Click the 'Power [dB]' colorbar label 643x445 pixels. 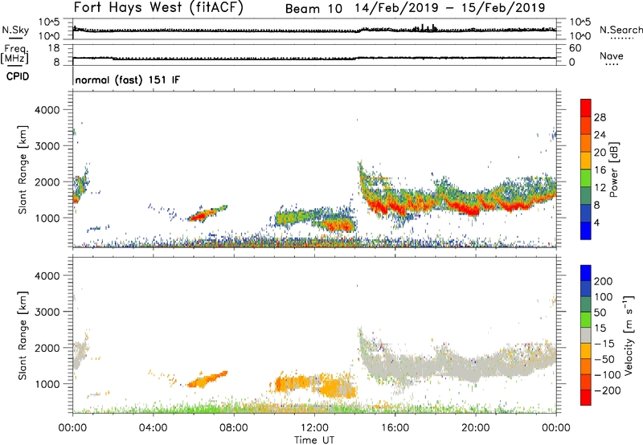coord(613,169)
